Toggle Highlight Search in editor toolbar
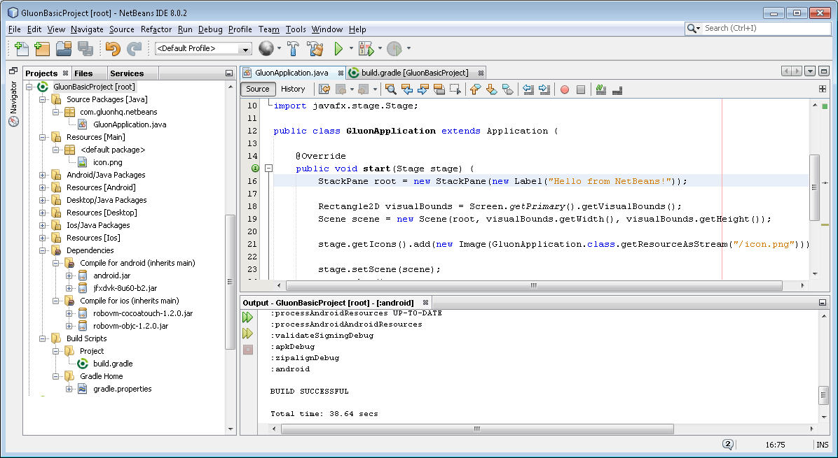 coord(439,90)
